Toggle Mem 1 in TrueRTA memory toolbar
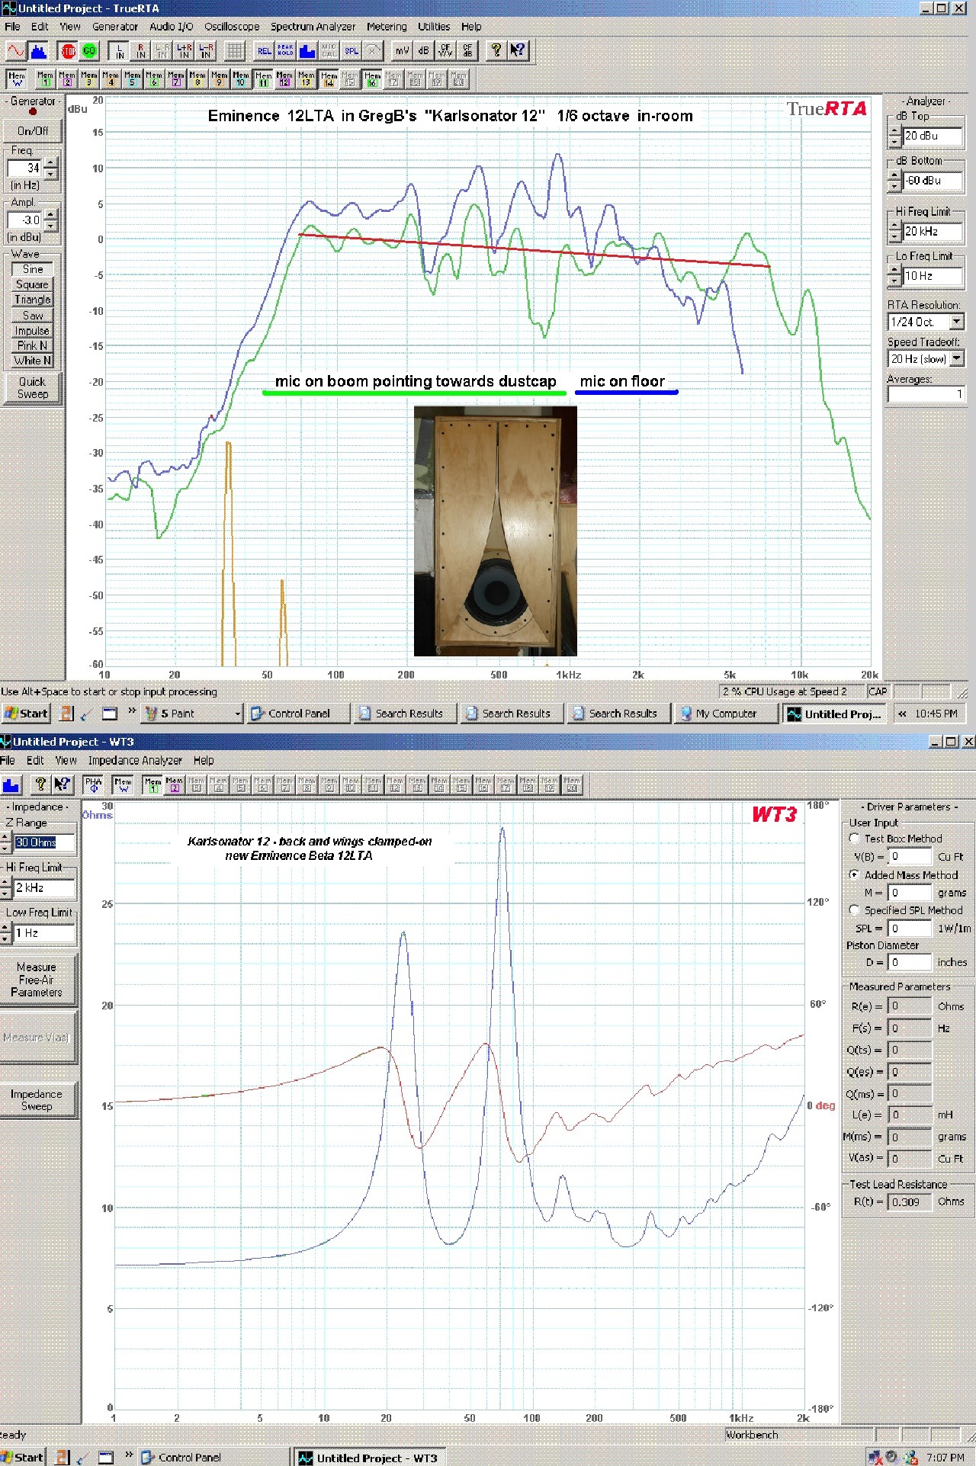 (x=46, y=79)
